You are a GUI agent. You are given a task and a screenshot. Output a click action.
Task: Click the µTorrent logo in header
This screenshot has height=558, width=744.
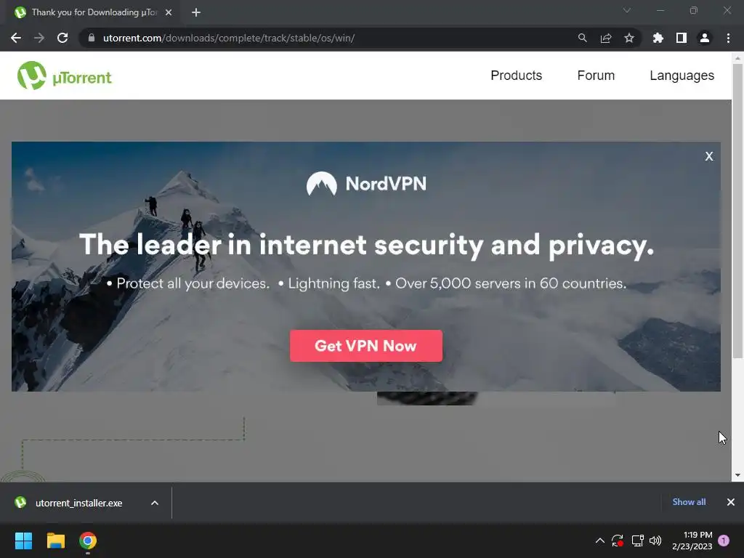pyautogui.click(x=65, y=76)
